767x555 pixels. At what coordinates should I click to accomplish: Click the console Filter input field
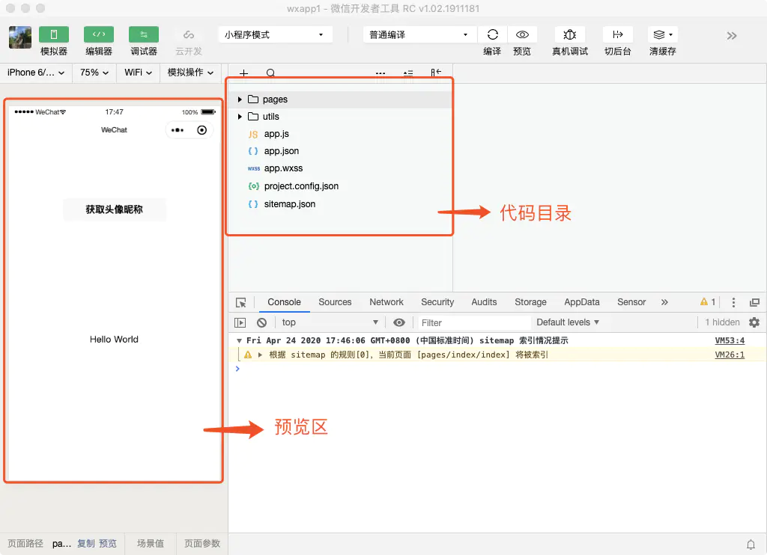[473, 322]
